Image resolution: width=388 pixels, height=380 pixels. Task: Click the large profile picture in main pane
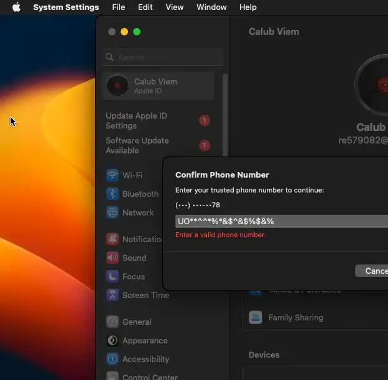(x=372, y=84)
